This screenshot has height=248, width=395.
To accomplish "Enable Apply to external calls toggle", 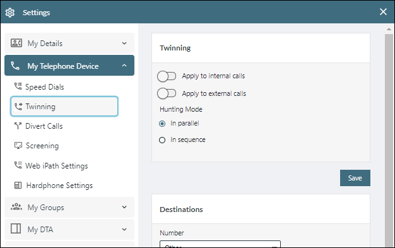I will [x=167, y=93].
